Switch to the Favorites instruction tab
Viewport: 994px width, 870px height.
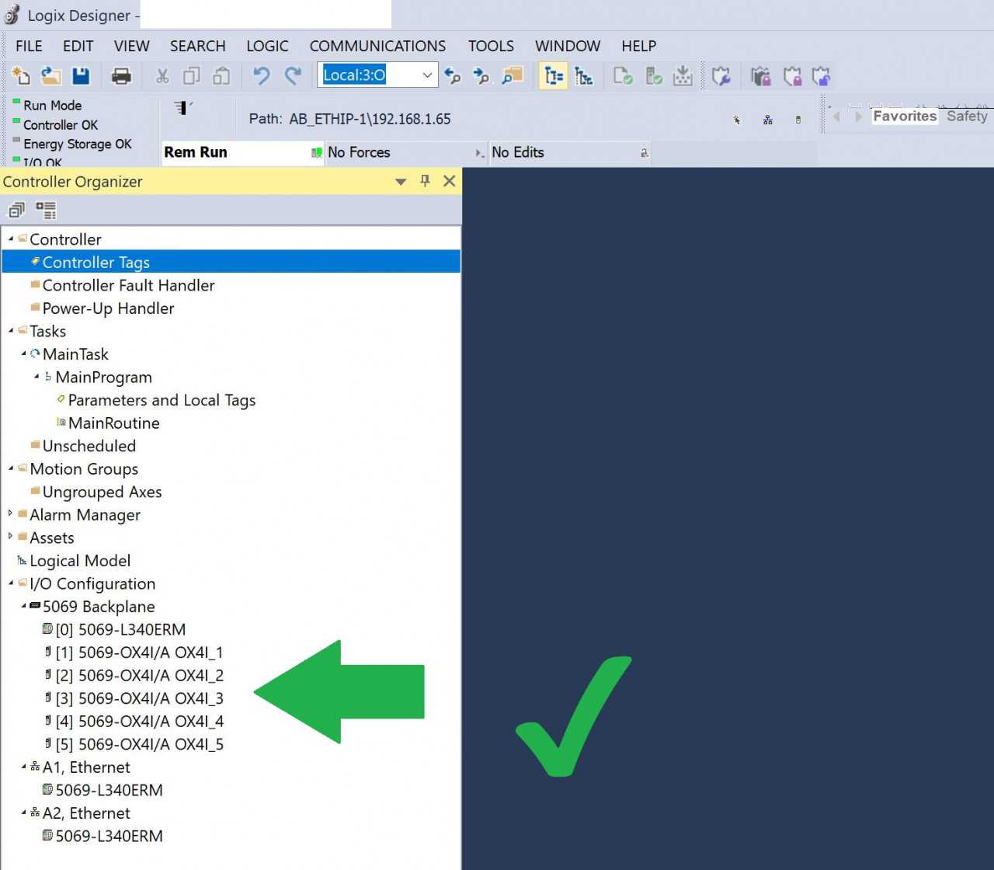(905, 117)
